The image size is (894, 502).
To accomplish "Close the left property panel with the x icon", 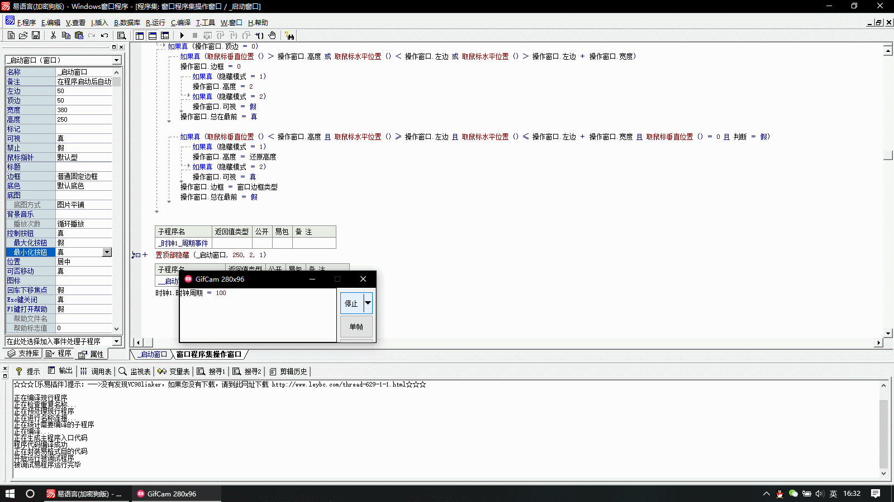I will pos(121,47).
